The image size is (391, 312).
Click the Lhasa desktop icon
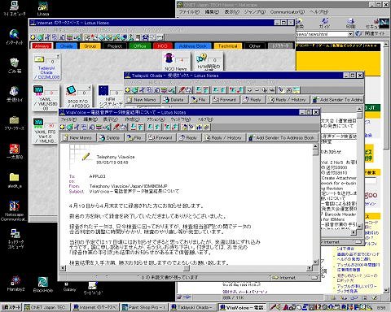tap(43, 8)
